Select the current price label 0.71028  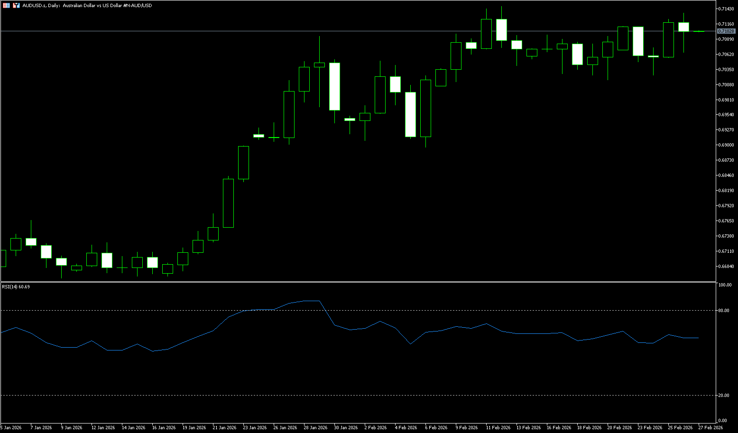coord(726,31)
